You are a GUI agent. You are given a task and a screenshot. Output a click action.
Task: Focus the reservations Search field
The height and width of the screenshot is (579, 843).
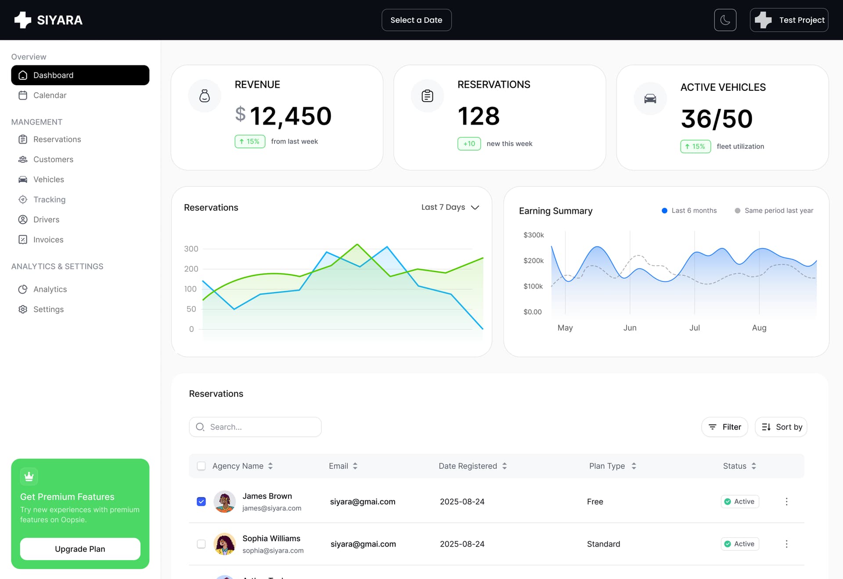[255, 427]
